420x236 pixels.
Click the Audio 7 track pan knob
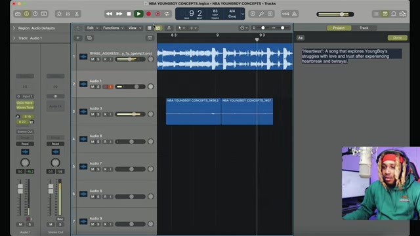pos(151,169)
